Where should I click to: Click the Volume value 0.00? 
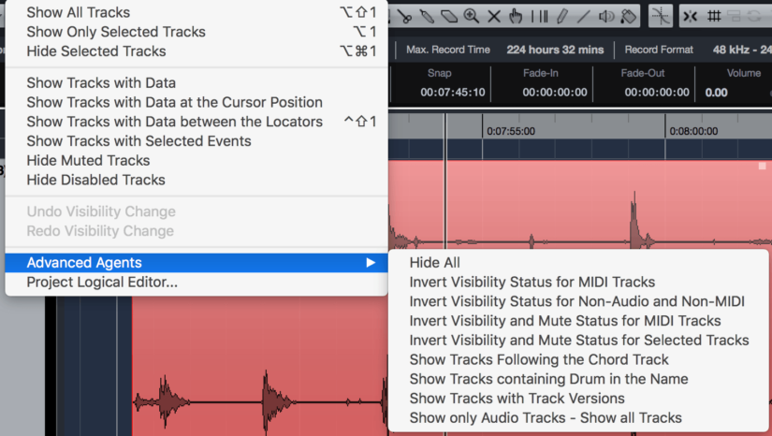pos(717,93)
